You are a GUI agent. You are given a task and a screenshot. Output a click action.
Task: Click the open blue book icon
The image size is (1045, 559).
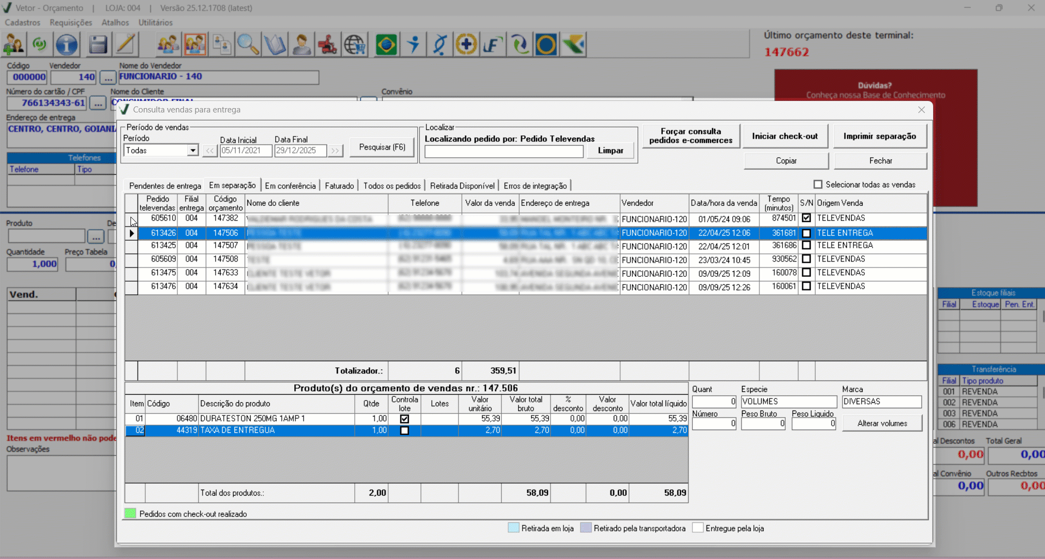[275, 44]
